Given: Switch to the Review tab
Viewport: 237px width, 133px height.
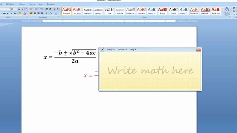Looking at the screenshot, I should point(32,4).
